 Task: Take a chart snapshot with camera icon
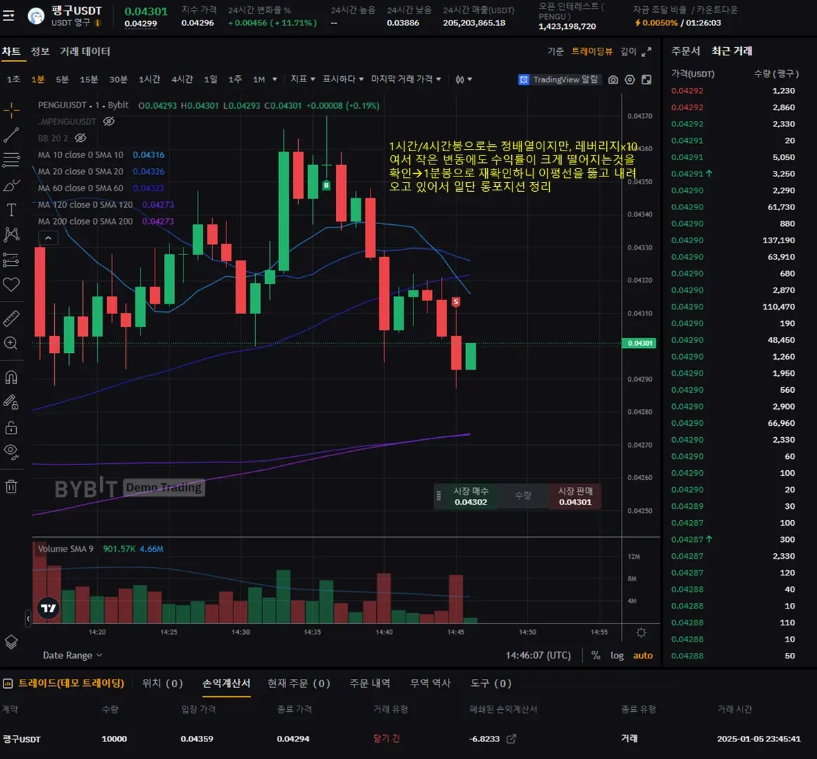(x=613, y=79)
